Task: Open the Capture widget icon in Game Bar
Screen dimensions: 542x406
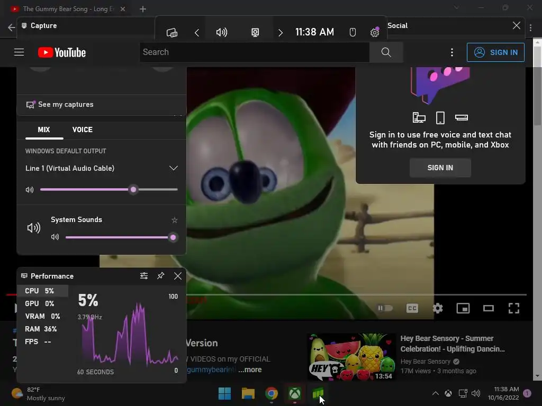Action: [255, 32]
